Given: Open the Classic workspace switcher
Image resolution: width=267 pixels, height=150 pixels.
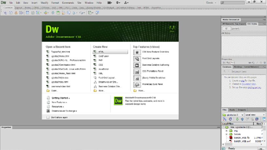Looking at the screenshot, I should (211, 3).
